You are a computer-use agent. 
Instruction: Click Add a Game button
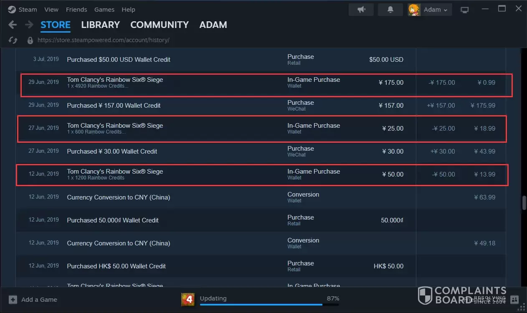point(33,300)
